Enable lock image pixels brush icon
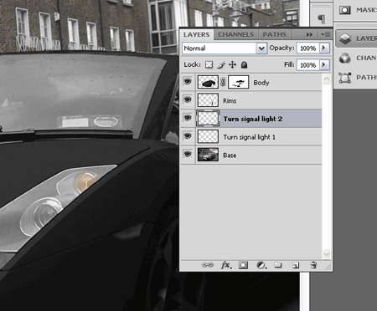 point(221,65)
